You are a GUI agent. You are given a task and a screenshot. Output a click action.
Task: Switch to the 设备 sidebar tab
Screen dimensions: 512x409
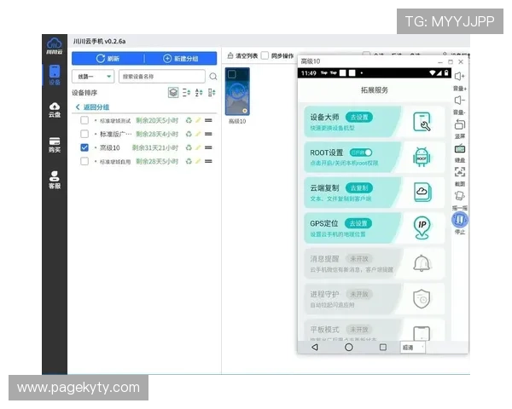pos(55,75)
